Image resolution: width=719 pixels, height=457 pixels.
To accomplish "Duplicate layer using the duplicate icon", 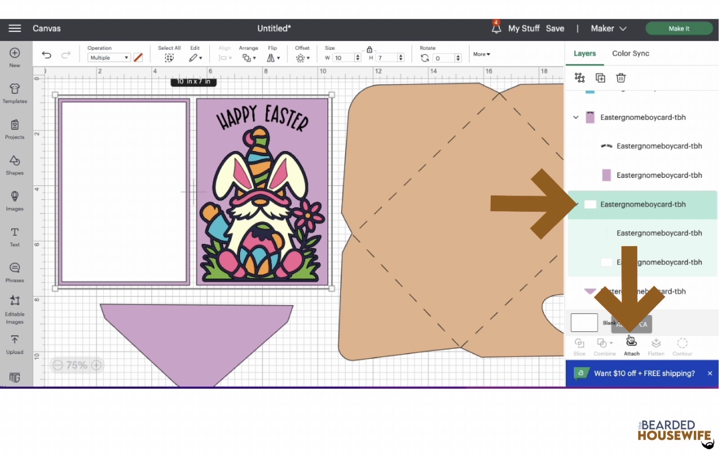I will coord(600,78).
